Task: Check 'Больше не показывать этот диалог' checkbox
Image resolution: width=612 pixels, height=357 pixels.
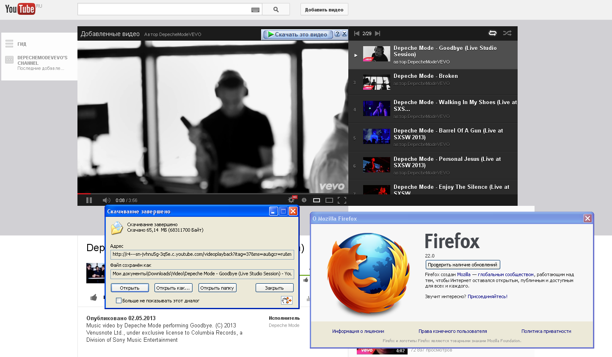Action: point(119,301)
